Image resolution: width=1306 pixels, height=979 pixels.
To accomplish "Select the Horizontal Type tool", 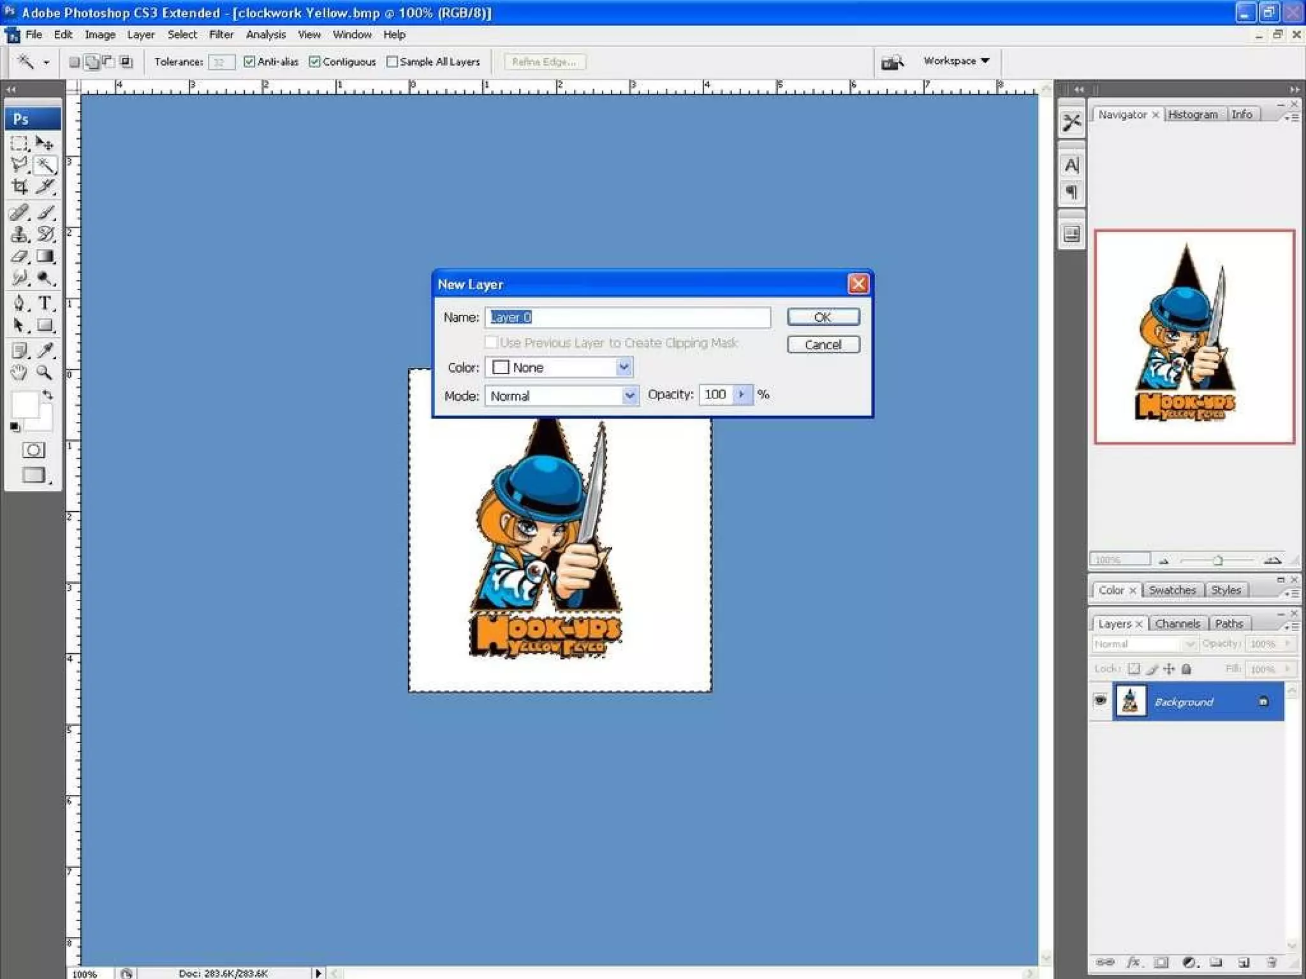I will coord(45,303).
